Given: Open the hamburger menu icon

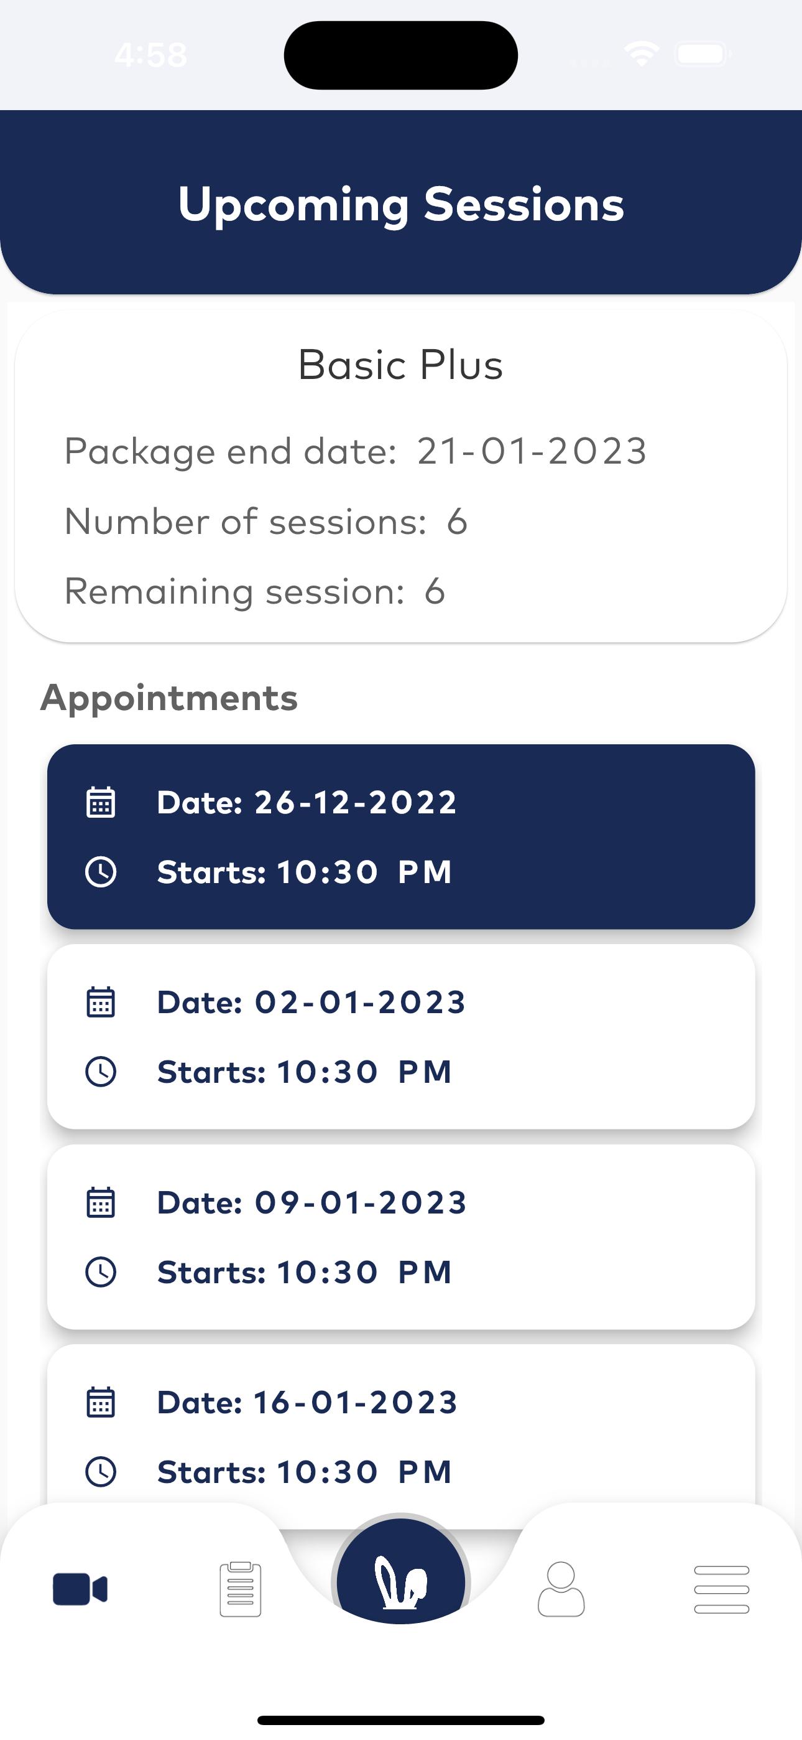Looking at the screenshot, I should pyautogui.click(x=722, y=1589).
